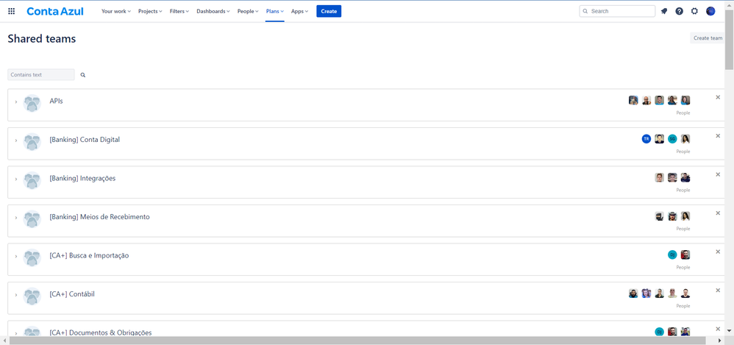The image size is (734, 345).
Task: Click the People label in Contábil row
Action: [683, 306]
